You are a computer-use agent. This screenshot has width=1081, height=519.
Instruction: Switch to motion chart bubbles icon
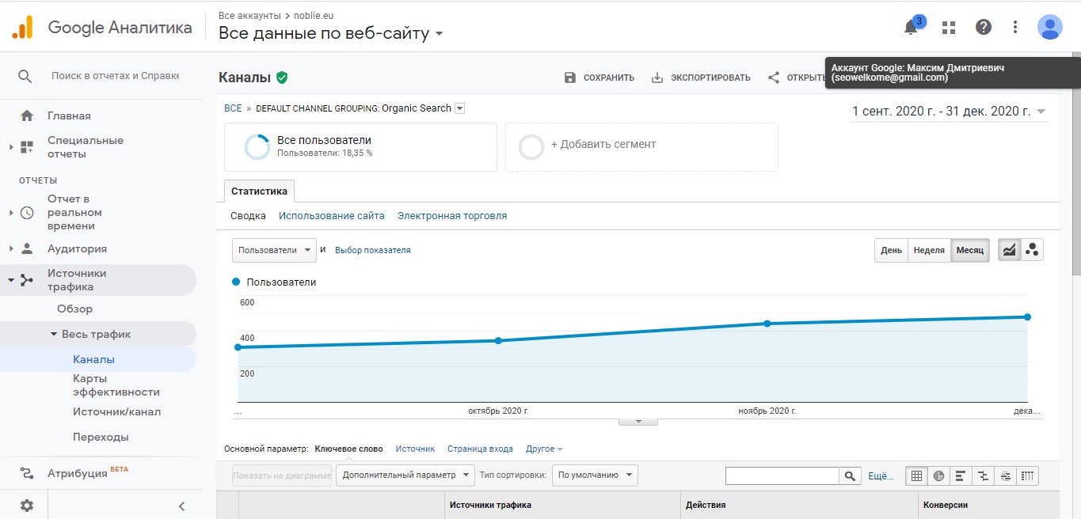[x=1032, y=250]
